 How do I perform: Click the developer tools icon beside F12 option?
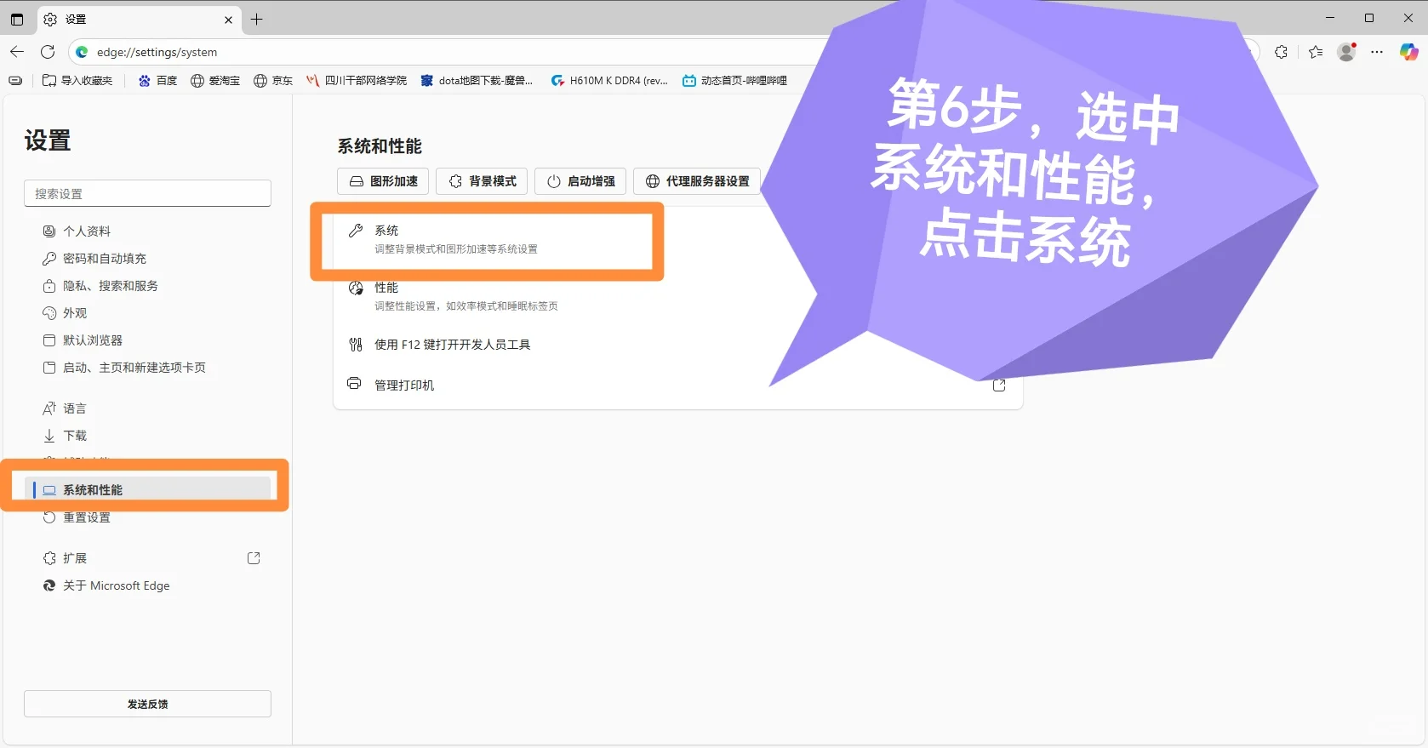356,345
